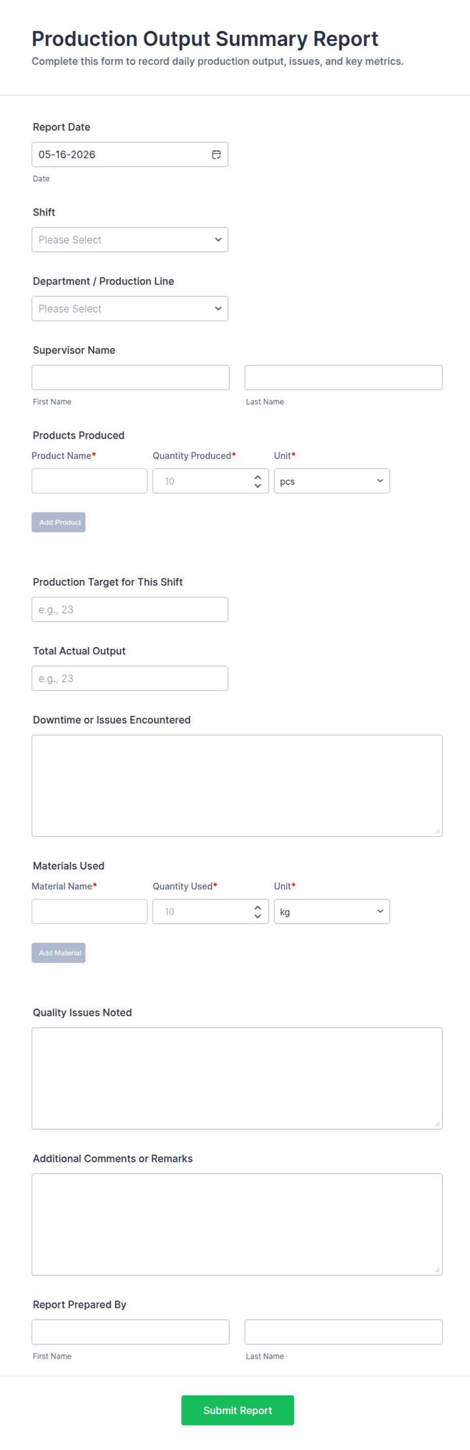Focus the Report Prepared By First Name field
The image size is (470, 1450).
coord(130,1332)
